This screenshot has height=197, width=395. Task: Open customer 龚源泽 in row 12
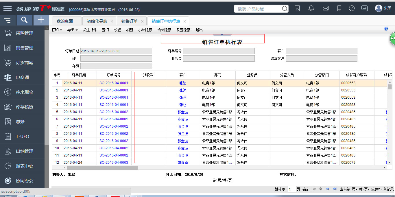pos(183,163)
